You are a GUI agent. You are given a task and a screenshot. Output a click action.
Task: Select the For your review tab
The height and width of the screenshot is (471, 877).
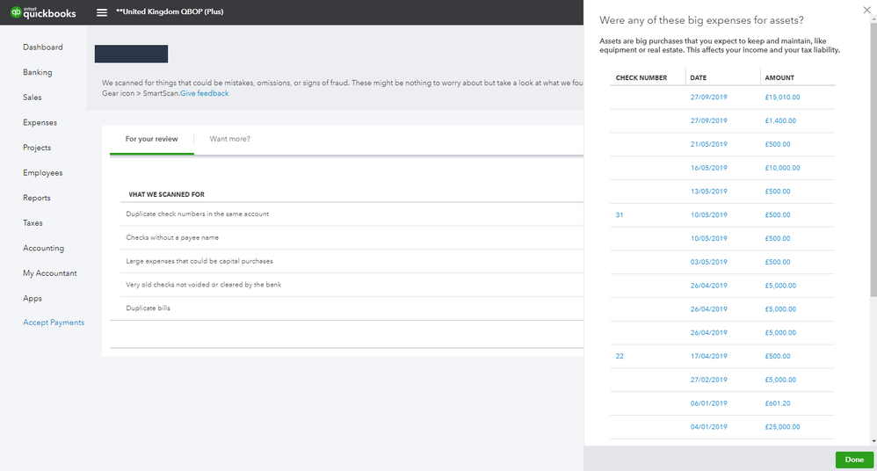[x=151, y=139]
